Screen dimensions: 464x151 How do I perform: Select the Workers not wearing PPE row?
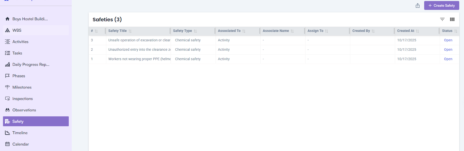click(139, 59)
